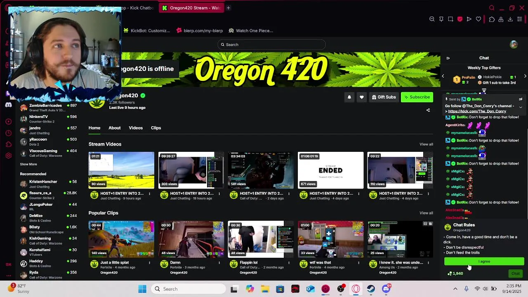Collapse the chat panel icon beside Chat title

[448, 58]
